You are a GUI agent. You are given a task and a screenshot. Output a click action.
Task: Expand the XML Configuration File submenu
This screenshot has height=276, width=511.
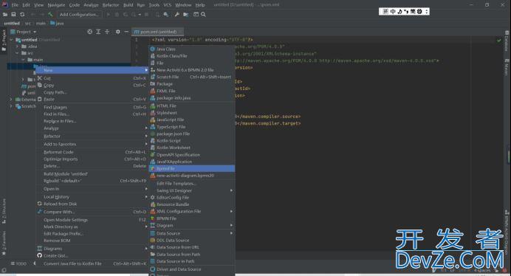click(x=192, y=211)
